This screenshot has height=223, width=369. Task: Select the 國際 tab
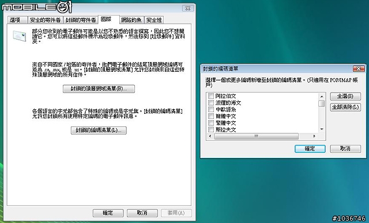point(108,20)
